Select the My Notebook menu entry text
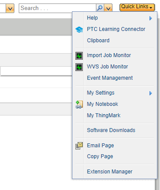This screenshot has width=160, height=190. (102, 104)
